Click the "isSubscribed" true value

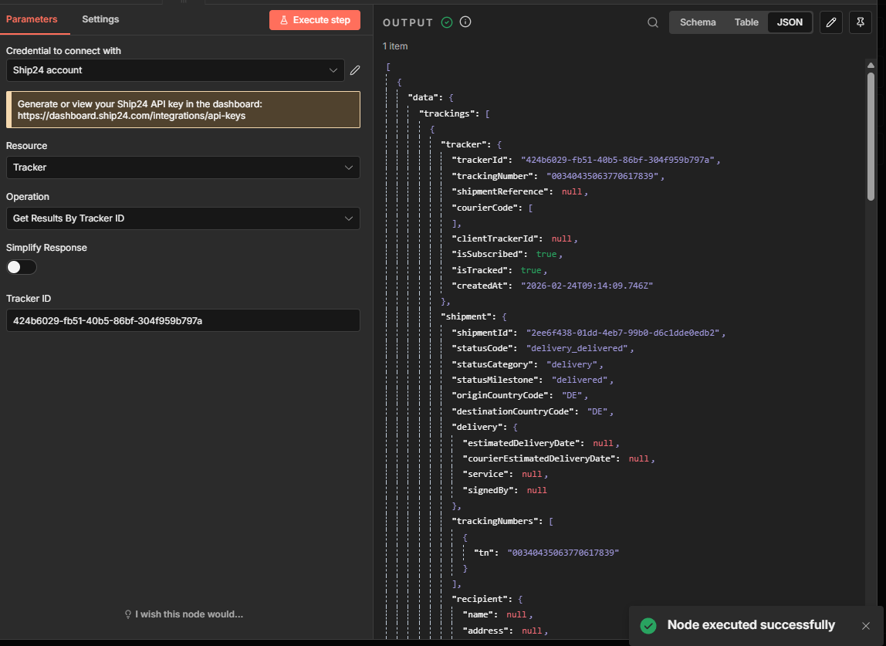[546, 255]
